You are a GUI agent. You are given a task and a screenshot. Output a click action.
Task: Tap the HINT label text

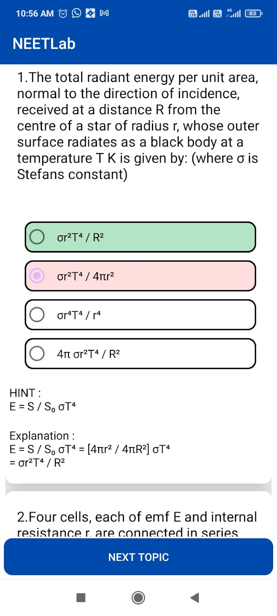click(x=26, y=393)
